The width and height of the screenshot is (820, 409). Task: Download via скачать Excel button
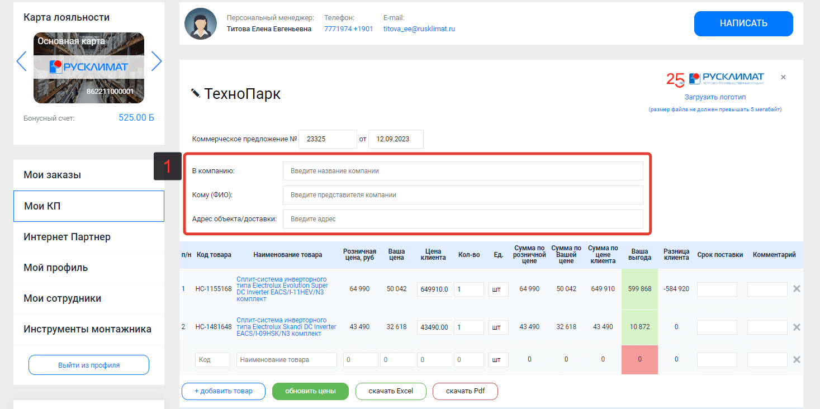click(x=391, y=391)
